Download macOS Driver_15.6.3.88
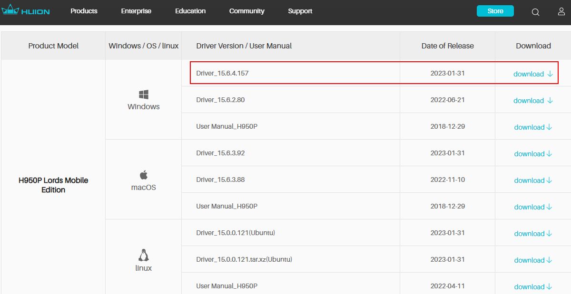 pos(533,180)
